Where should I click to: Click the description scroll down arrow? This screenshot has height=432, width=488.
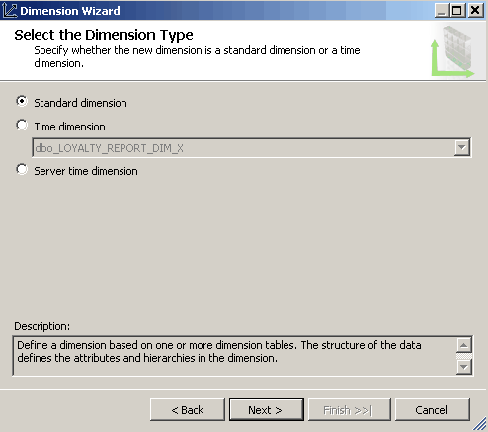(x=464, y=367)
